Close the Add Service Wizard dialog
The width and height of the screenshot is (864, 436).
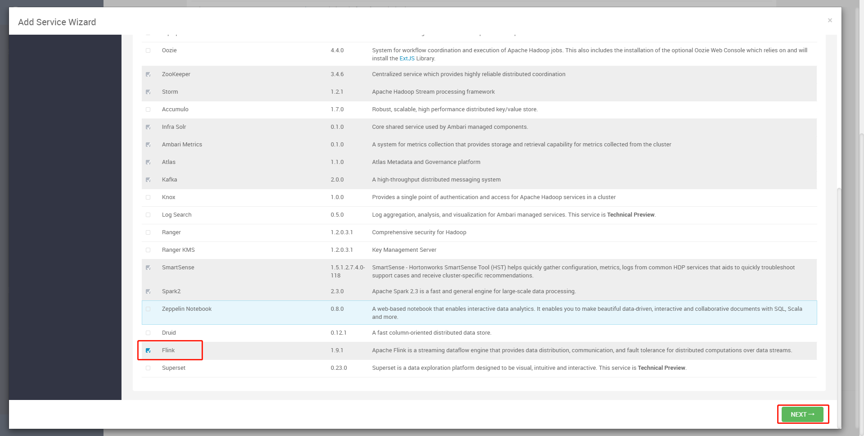[x=830, y=20]
